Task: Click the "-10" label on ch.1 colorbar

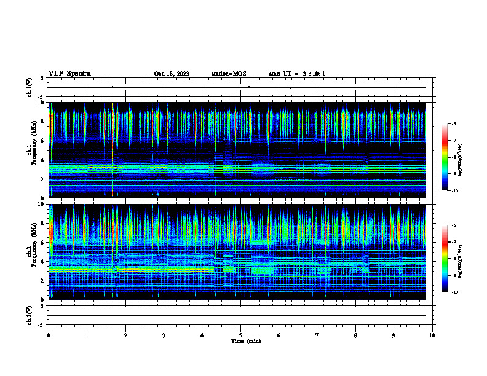Action: click(455, 191)
